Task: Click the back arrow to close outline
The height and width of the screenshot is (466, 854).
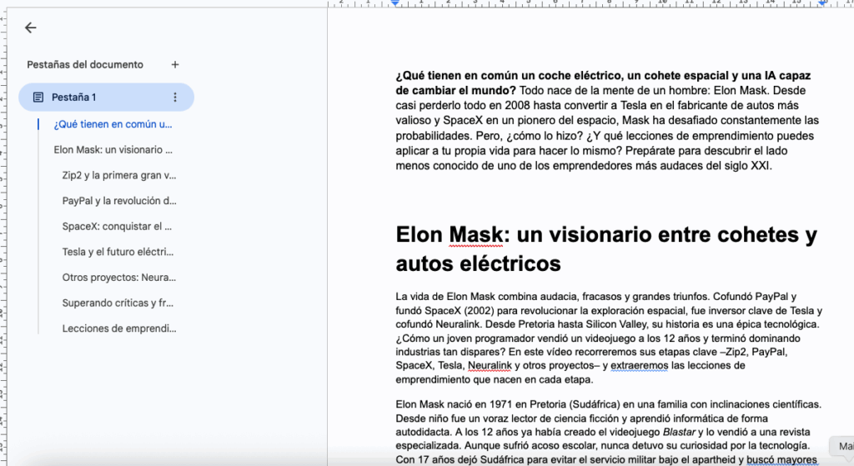Action: pos(31,28)
